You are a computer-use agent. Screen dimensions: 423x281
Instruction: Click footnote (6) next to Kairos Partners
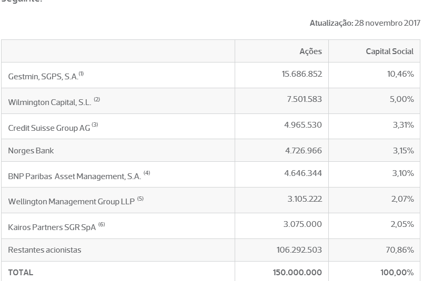pyautogui.click(x=102, y=224)
